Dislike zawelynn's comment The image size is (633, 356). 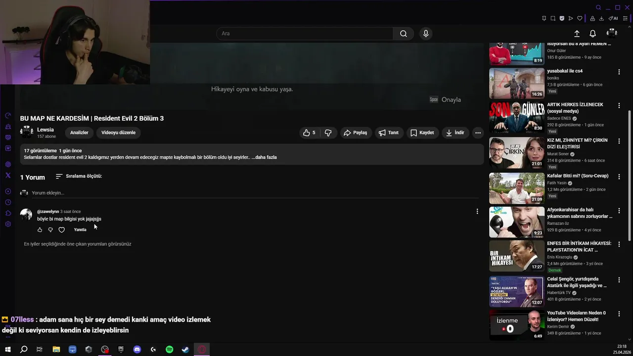coord(50,229)
